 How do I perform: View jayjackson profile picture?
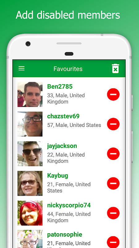pyautogui.click(x=30, y=154)
